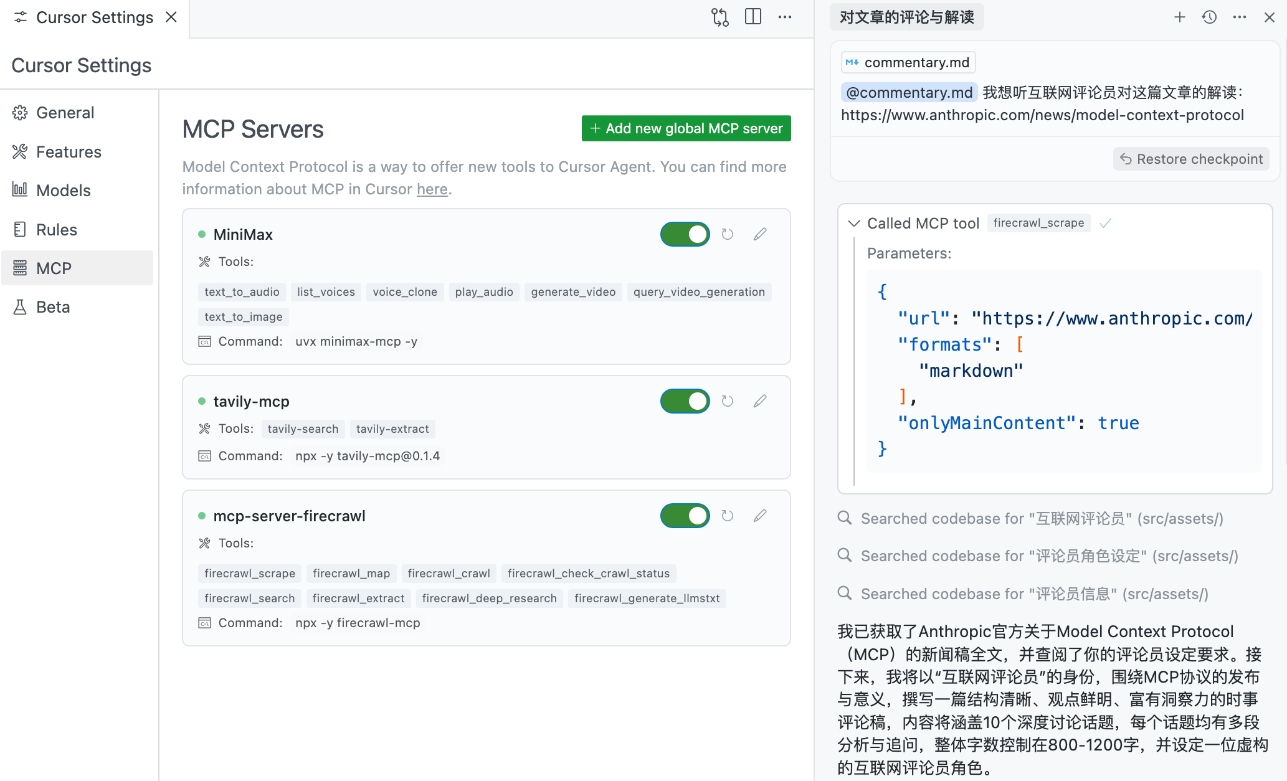
Task: Edit the MiniMax server with the pencil icon
Action: pyautogui.click(x=759, y=234)
